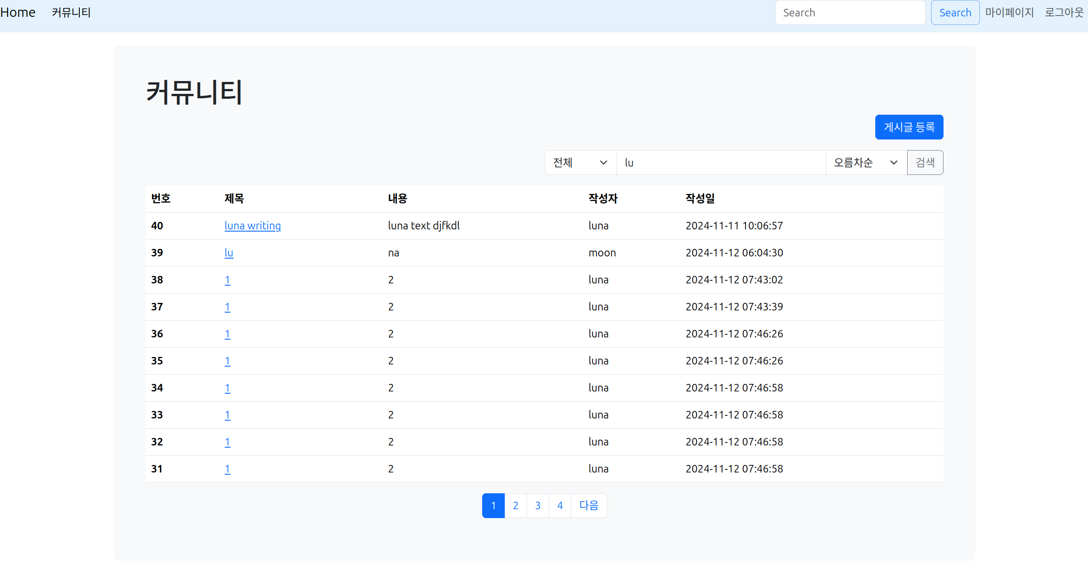Select page 1 in the pagination
This screenshot has width=1088, height=569.
pyautogui.click(x=493, y=505)
